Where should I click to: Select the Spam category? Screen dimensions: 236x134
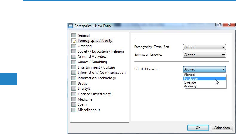(82, 104)
